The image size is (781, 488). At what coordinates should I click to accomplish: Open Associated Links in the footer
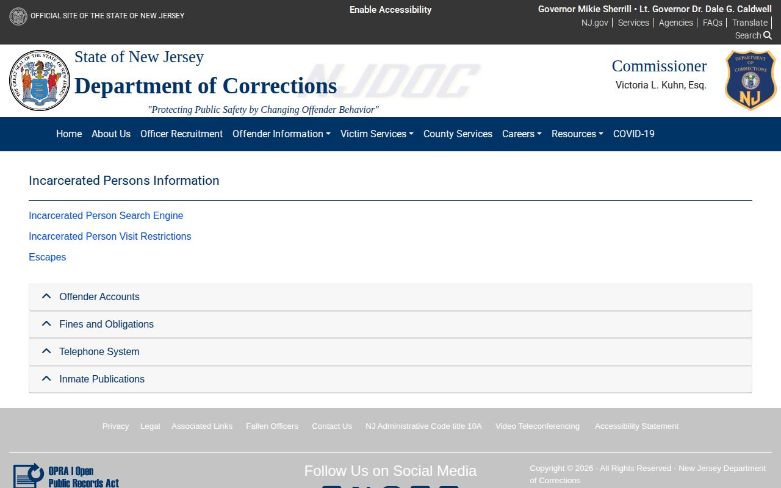point(202,426)
